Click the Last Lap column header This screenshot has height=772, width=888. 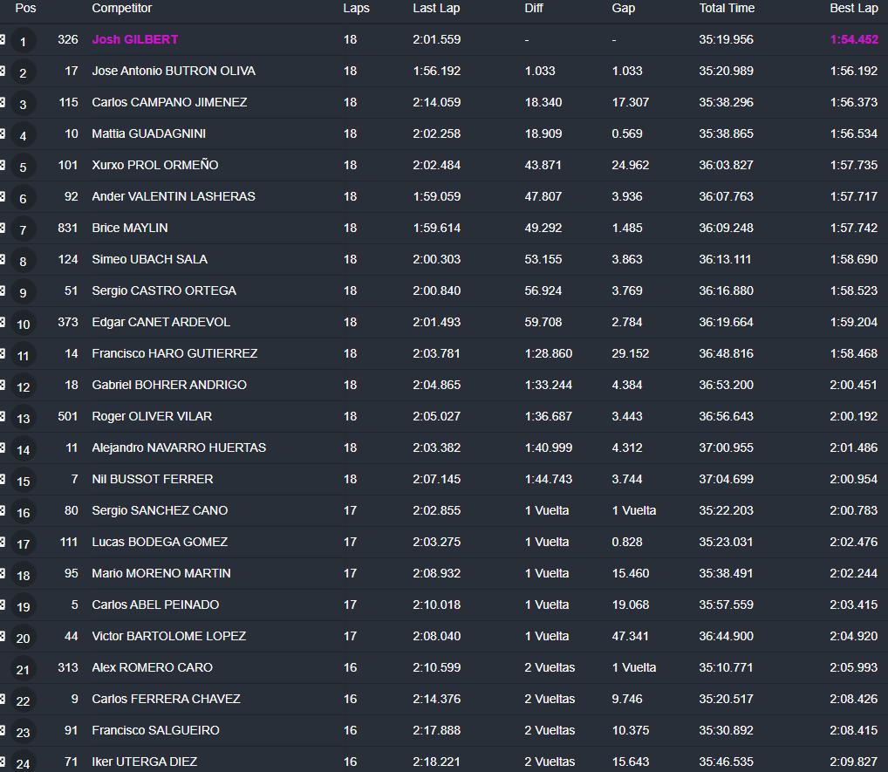tap(435, 8)
